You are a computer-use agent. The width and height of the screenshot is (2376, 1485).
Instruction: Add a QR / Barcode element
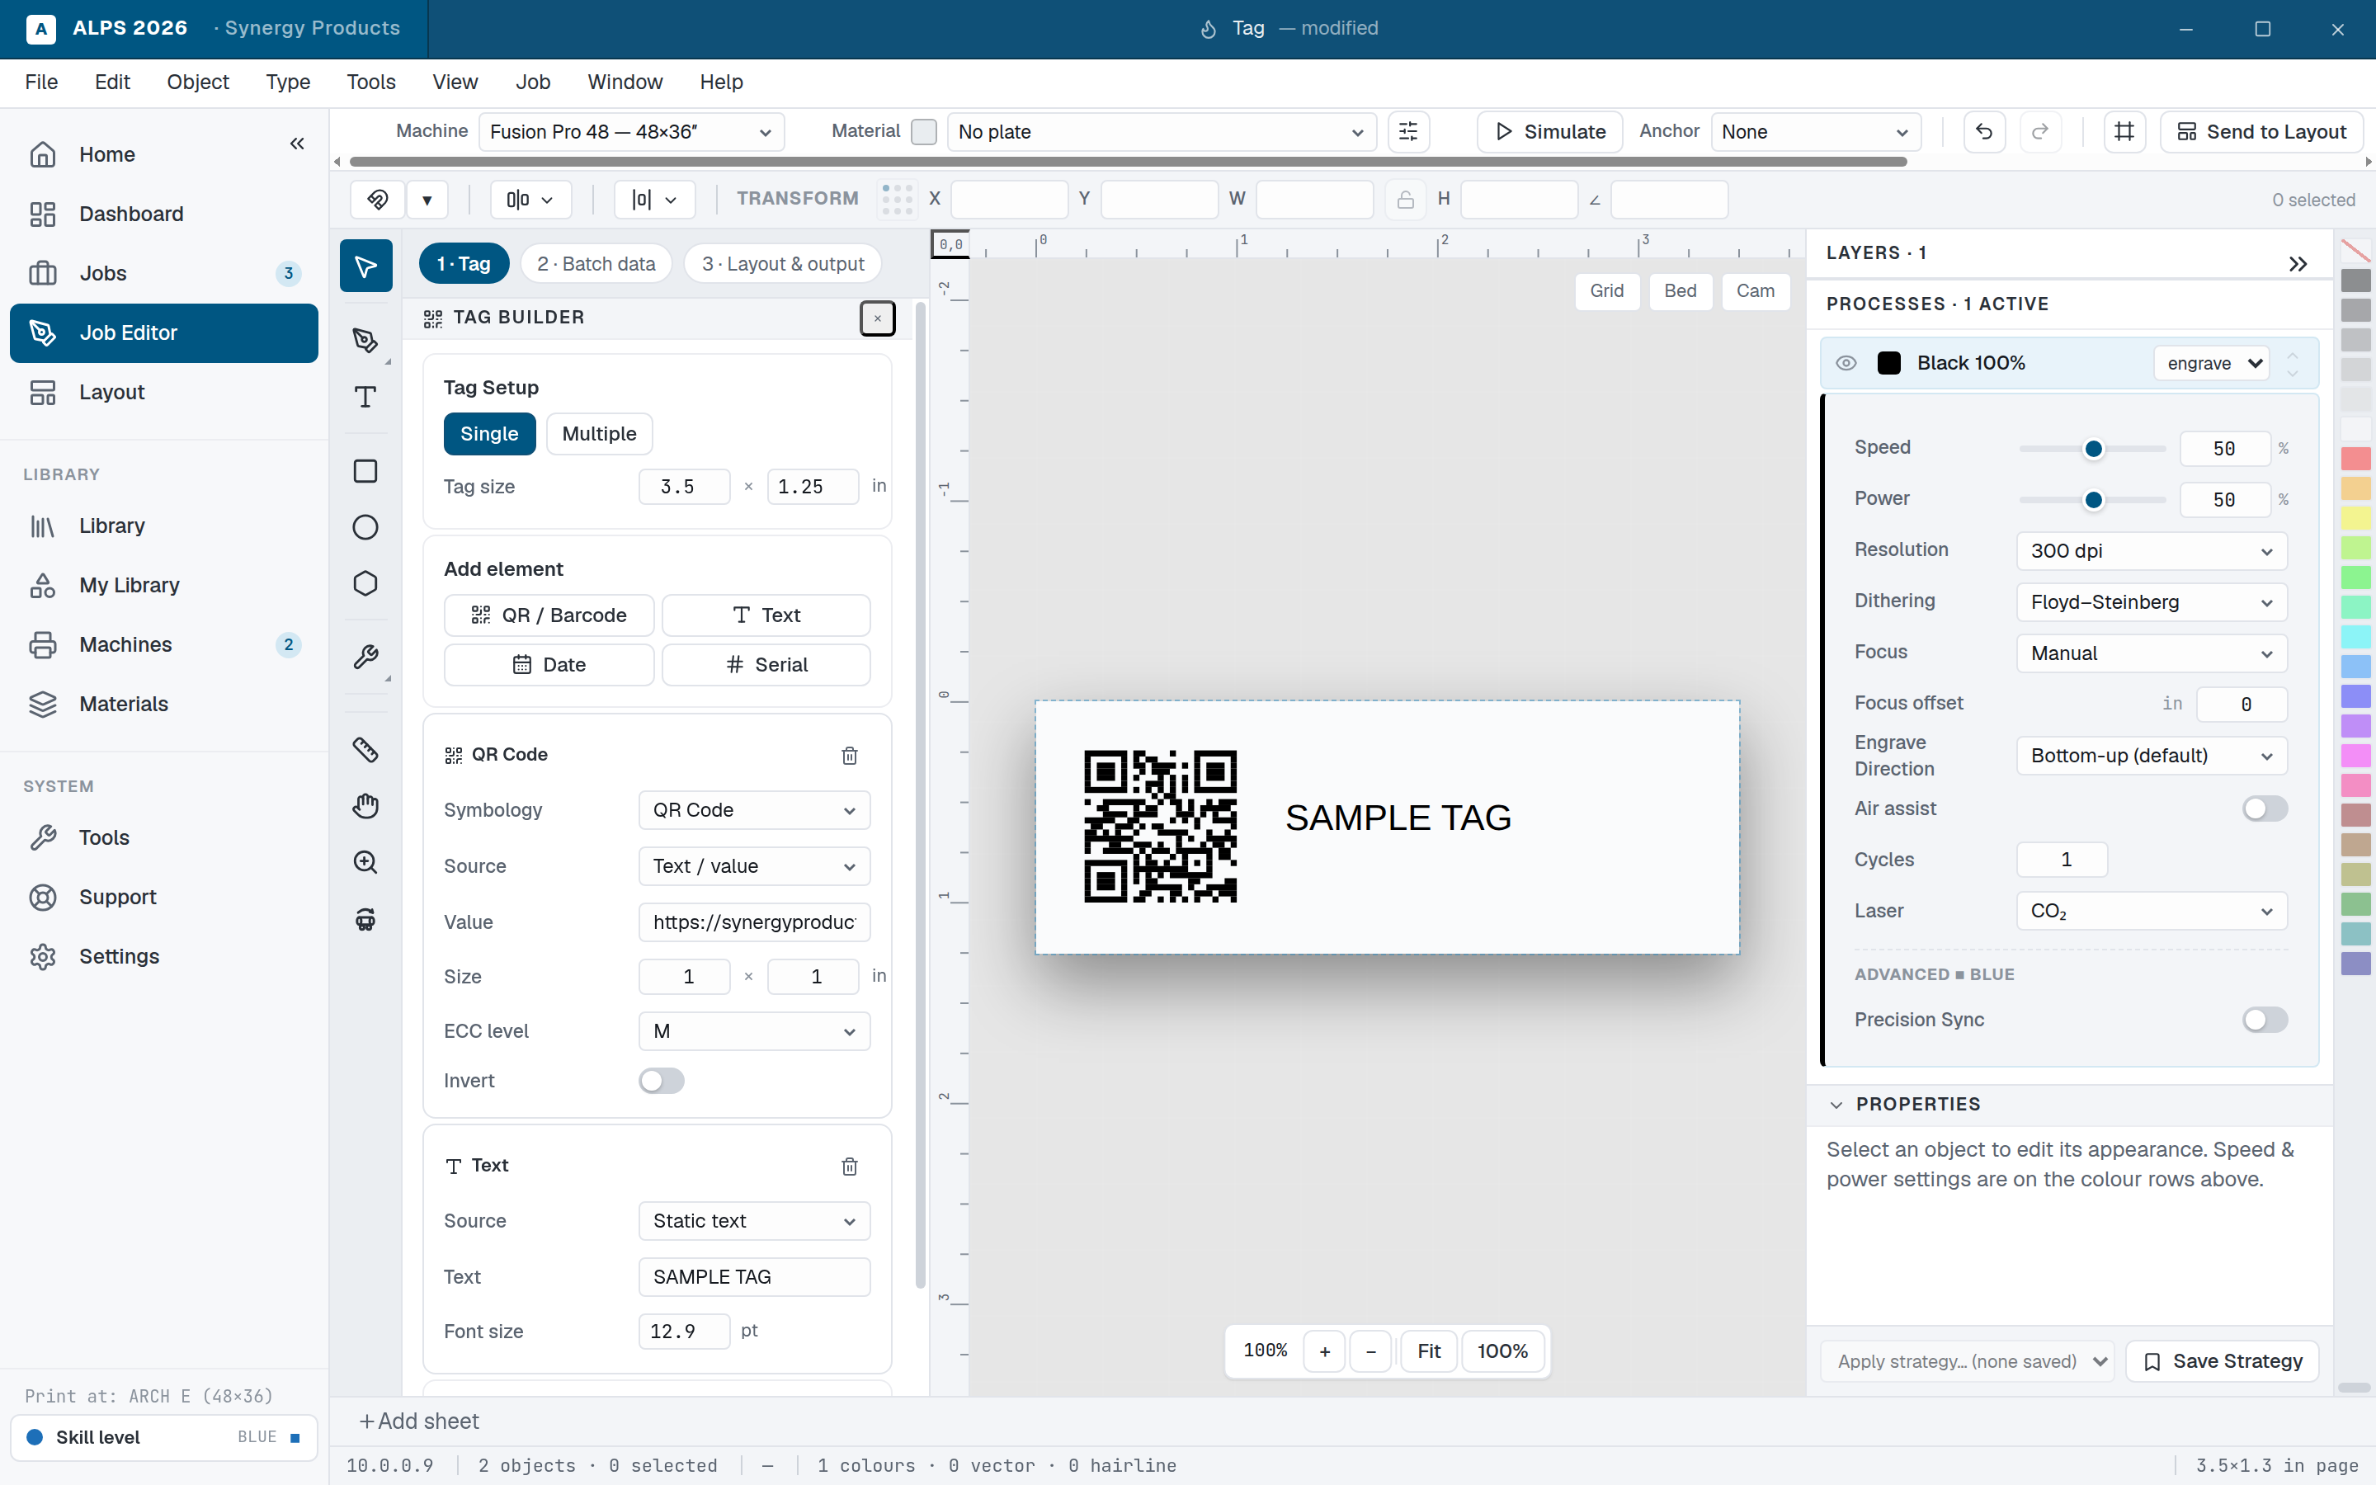point(549,615)
